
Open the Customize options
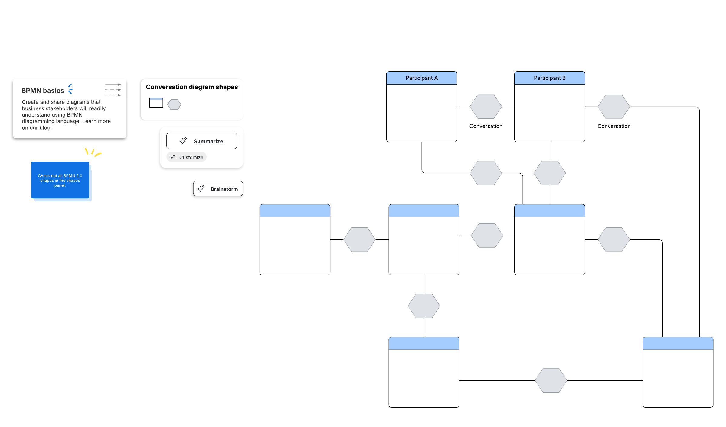click(x=187, y=157)
